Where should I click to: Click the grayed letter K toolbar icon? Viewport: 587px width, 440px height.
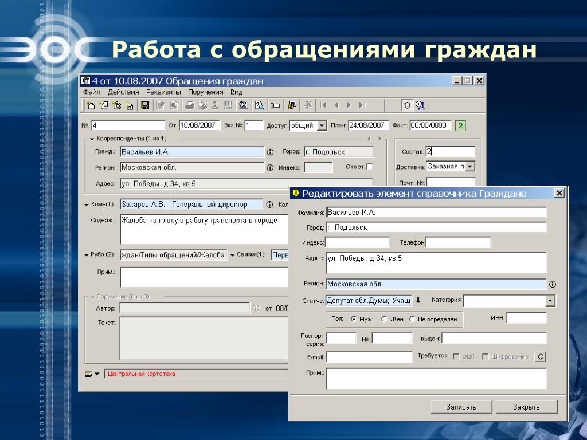(308, 105)
